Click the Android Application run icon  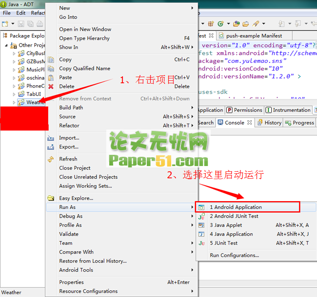click(x=201, y=207)
